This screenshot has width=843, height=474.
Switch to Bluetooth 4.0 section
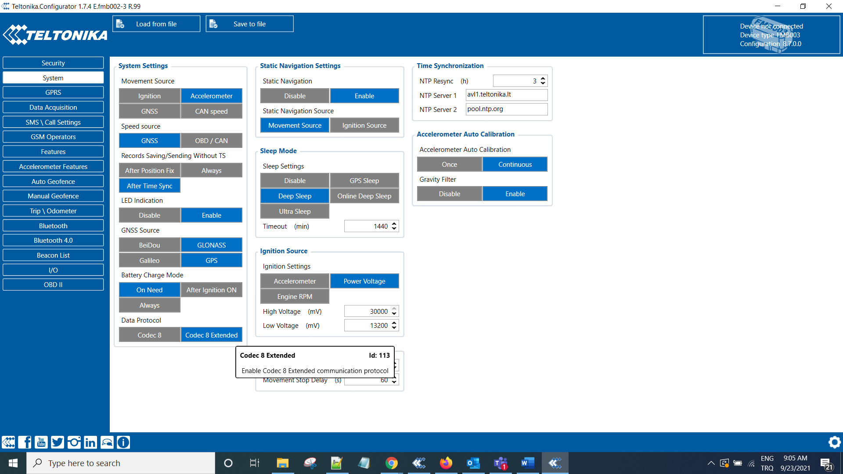[53, 241]
